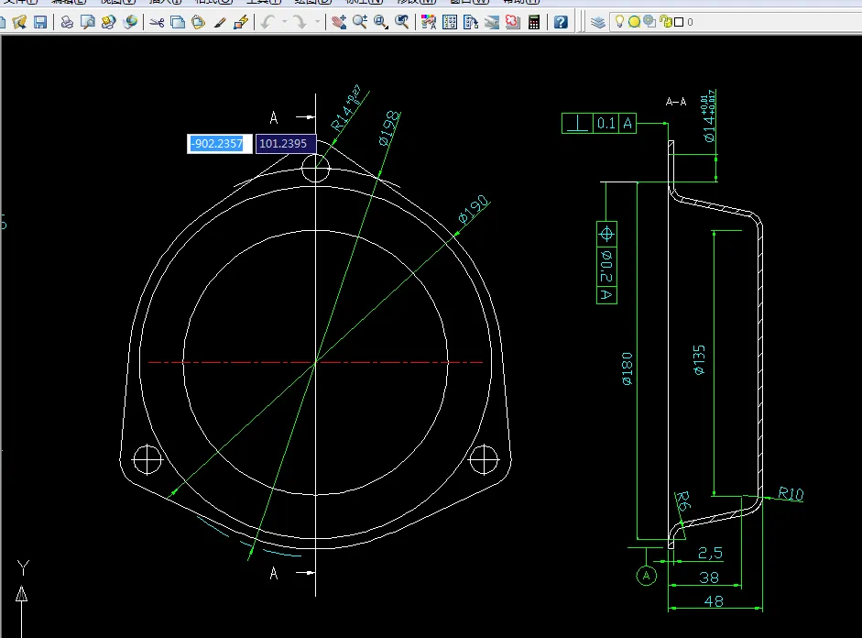Viewport: 862px width, 638px height.
Task: Undo the last action
Action: (x=267, y=22)
